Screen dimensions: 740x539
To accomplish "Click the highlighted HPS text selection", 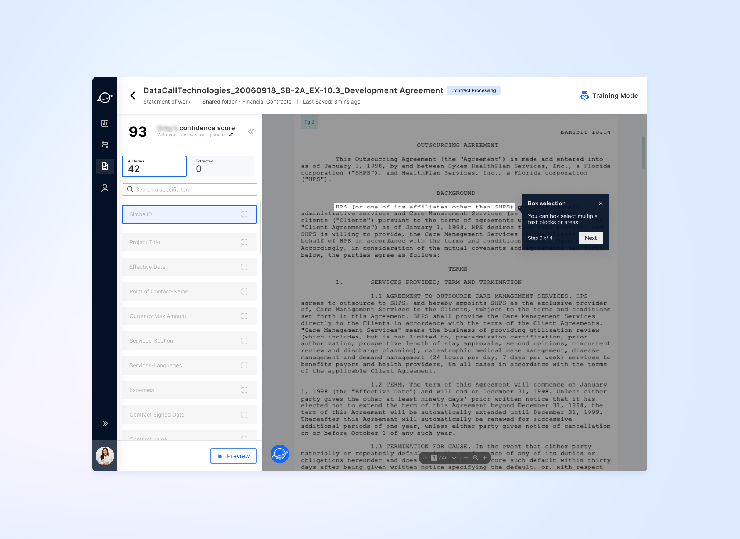I will coord(424,207).
